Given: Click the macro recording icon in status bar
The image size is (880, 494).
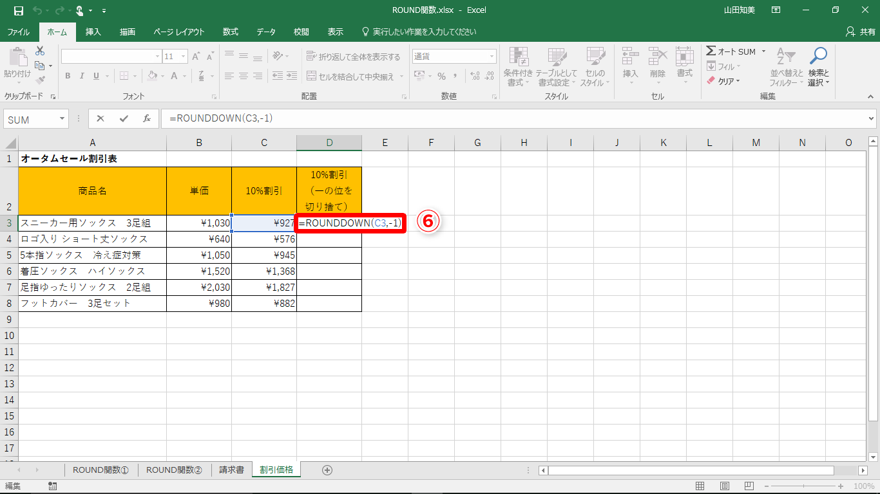Looking at the screenshot, I should [x=52, y=486].
